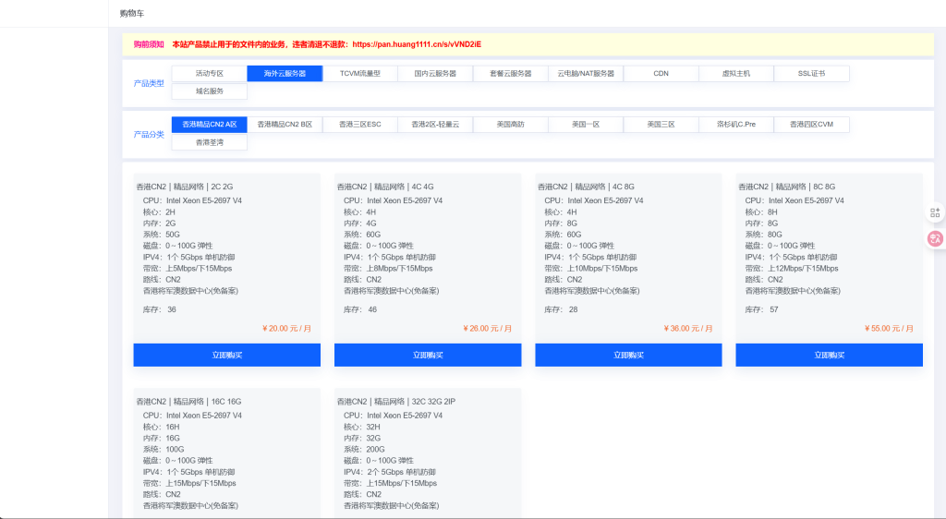Click the ¥36.00 元/月 price
Viewport: 946px width, 519px height.
(x=688, y=329)
